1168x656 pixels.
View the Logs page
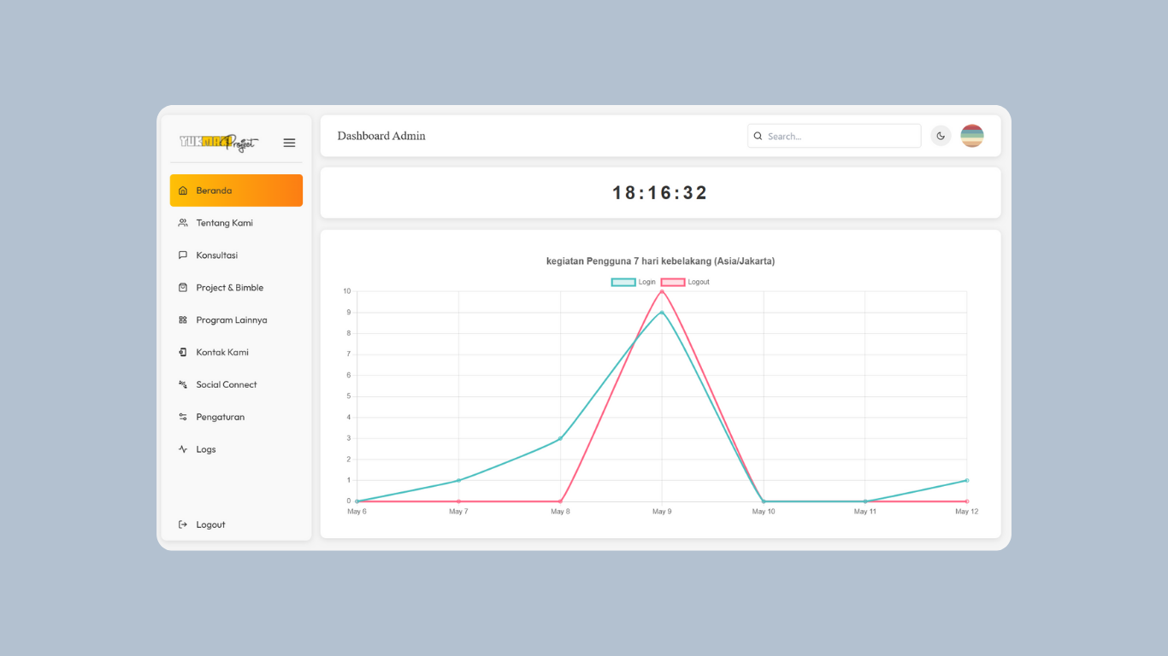(x=236, y=449)
